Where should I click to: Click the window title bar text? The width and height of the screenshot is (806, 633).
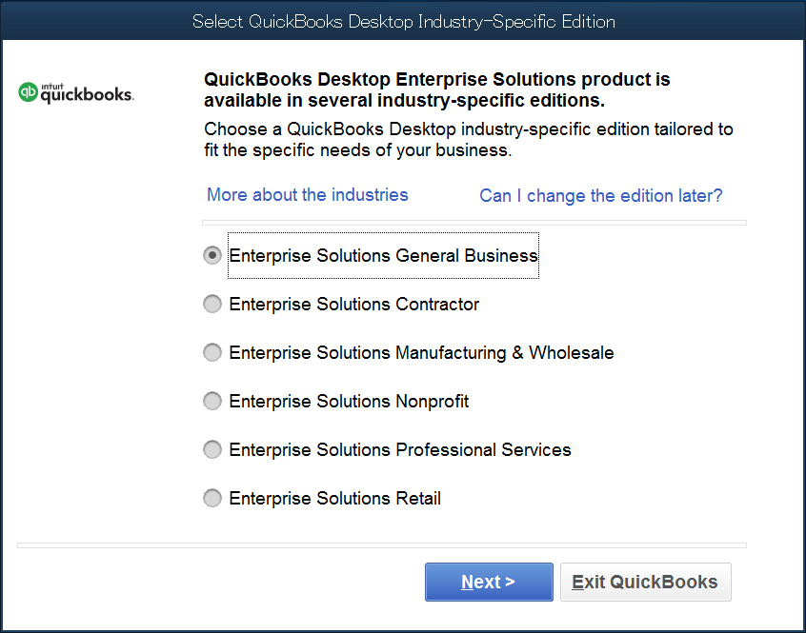pos(403,21)
